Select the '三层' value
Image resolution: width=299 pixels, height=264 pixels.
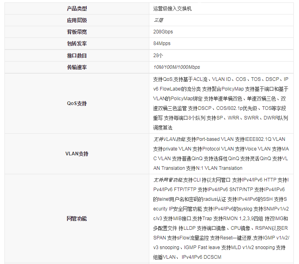158,20
